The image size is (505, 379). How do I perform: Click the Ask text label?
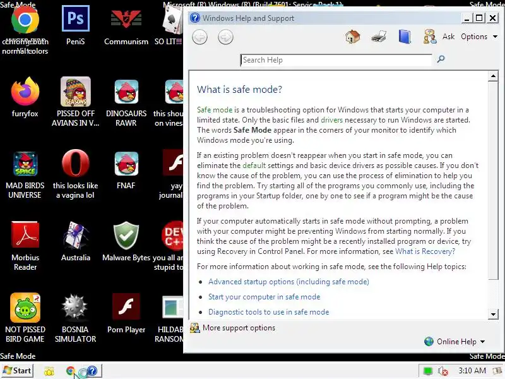[448, 37]
